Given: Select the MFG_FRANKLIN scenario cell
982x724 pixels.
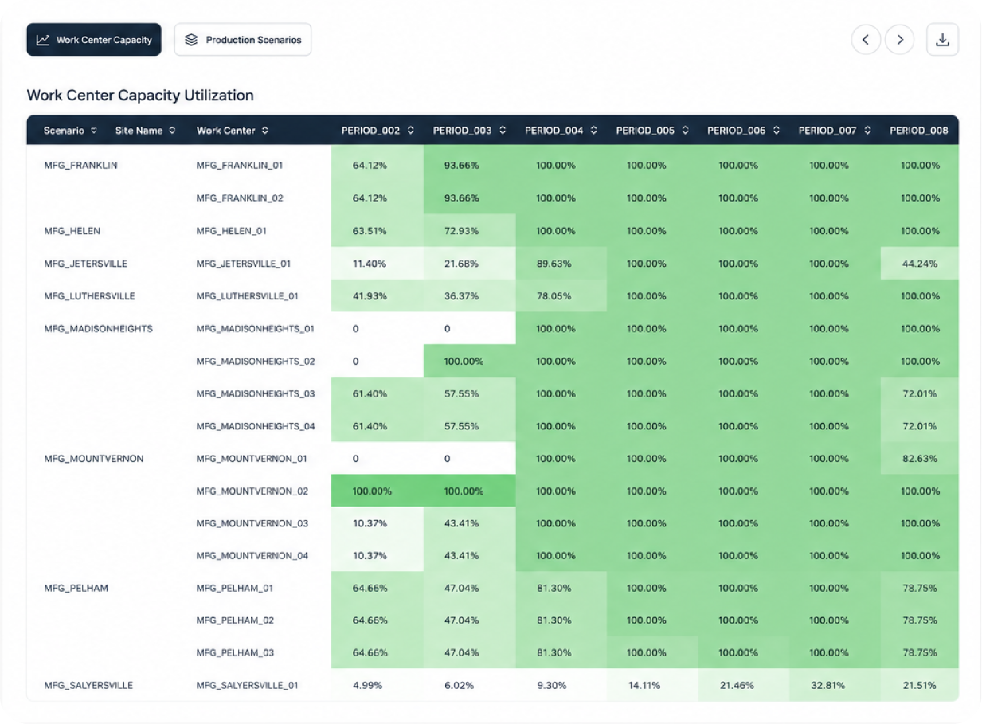Looking at the screenshot, I should click(80, 166).
